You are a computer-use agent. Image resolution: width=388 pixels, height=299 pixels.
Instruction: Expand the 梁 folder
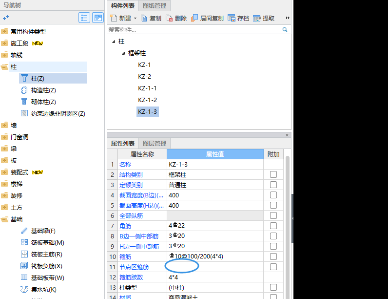click(4, 149)
